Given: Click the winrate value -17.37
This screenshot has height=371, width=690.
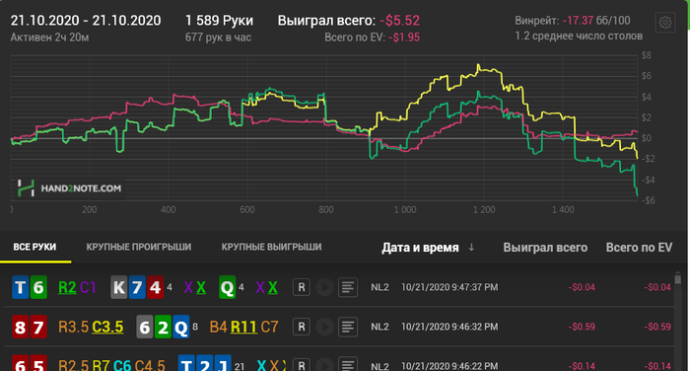Looking at the screenshot, I should (x=579, y=21).
